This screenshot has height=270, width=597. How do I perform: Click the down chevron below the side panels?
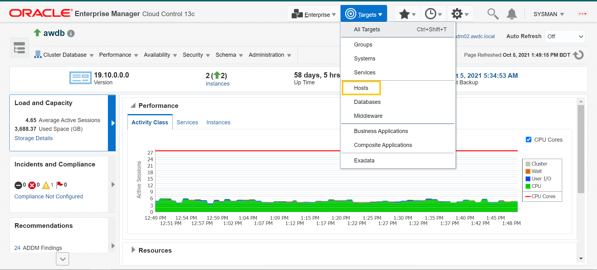tap(62, 259)
